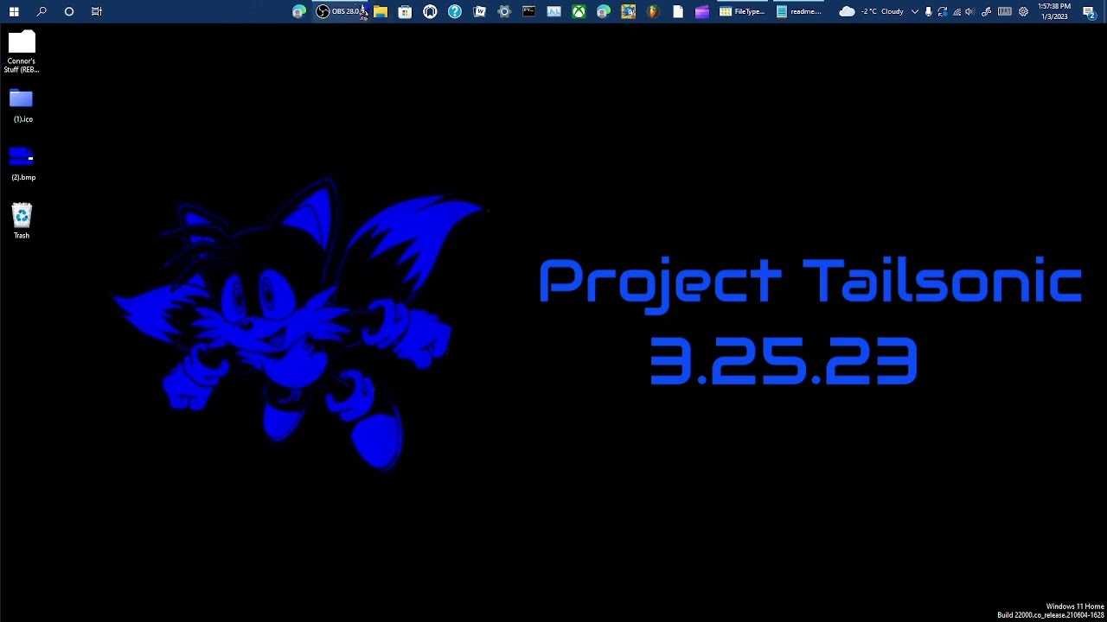Open the Sonic game taskbar icon
Image resolution: width=1107 pixels, height=622 pixels.
[629, 11]
